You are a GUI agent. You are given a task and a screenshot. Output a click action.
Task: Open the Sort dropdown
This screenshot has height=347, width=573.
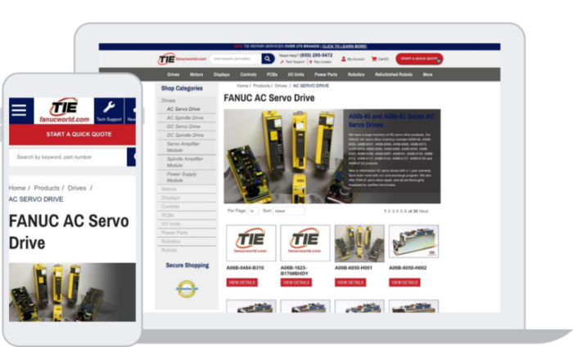[x=289, y=211]
